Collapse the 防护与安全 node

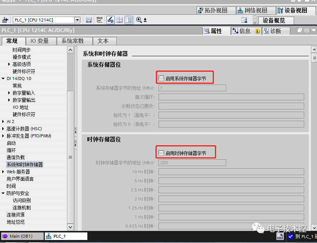pyautogui.click(x=3, y=193)
